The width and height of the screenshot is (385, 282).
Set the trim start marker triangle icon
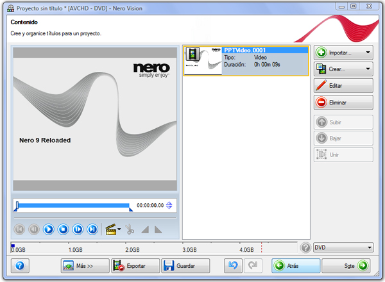tap(145, 230)
